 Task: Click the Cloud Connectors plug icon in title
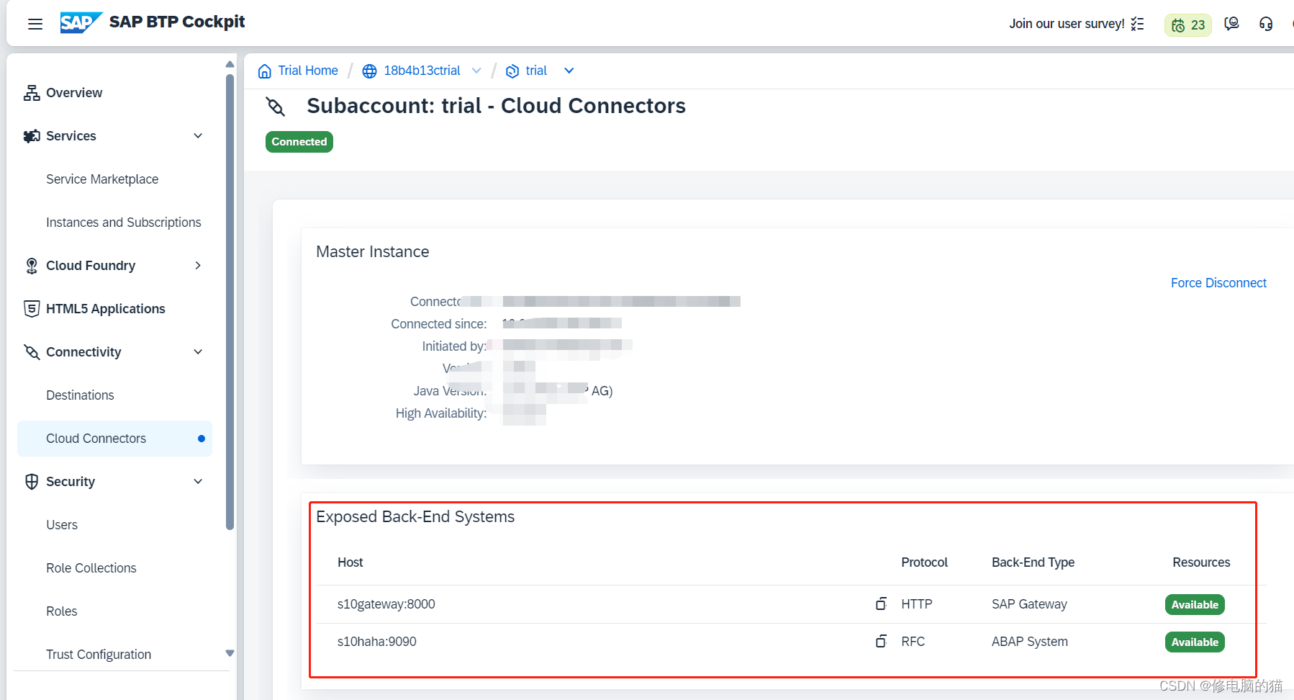coord(276,107)
